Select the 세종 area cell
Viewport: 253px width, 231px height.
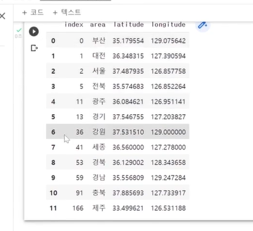point(99,147)
